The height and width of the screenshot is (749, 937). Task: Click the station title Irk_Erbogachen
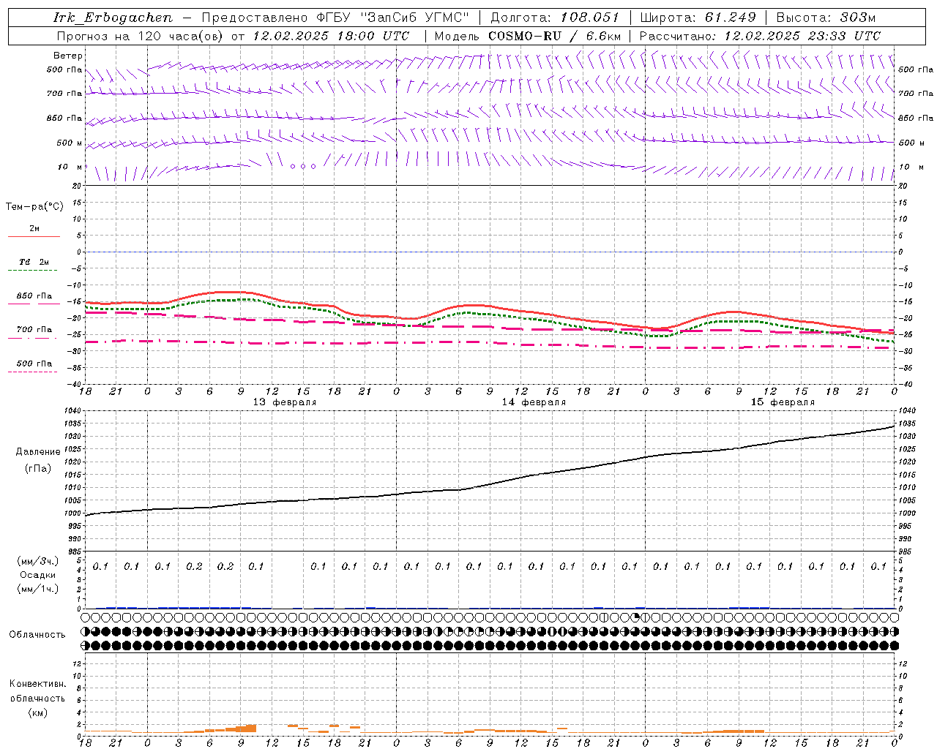point(113,18)
